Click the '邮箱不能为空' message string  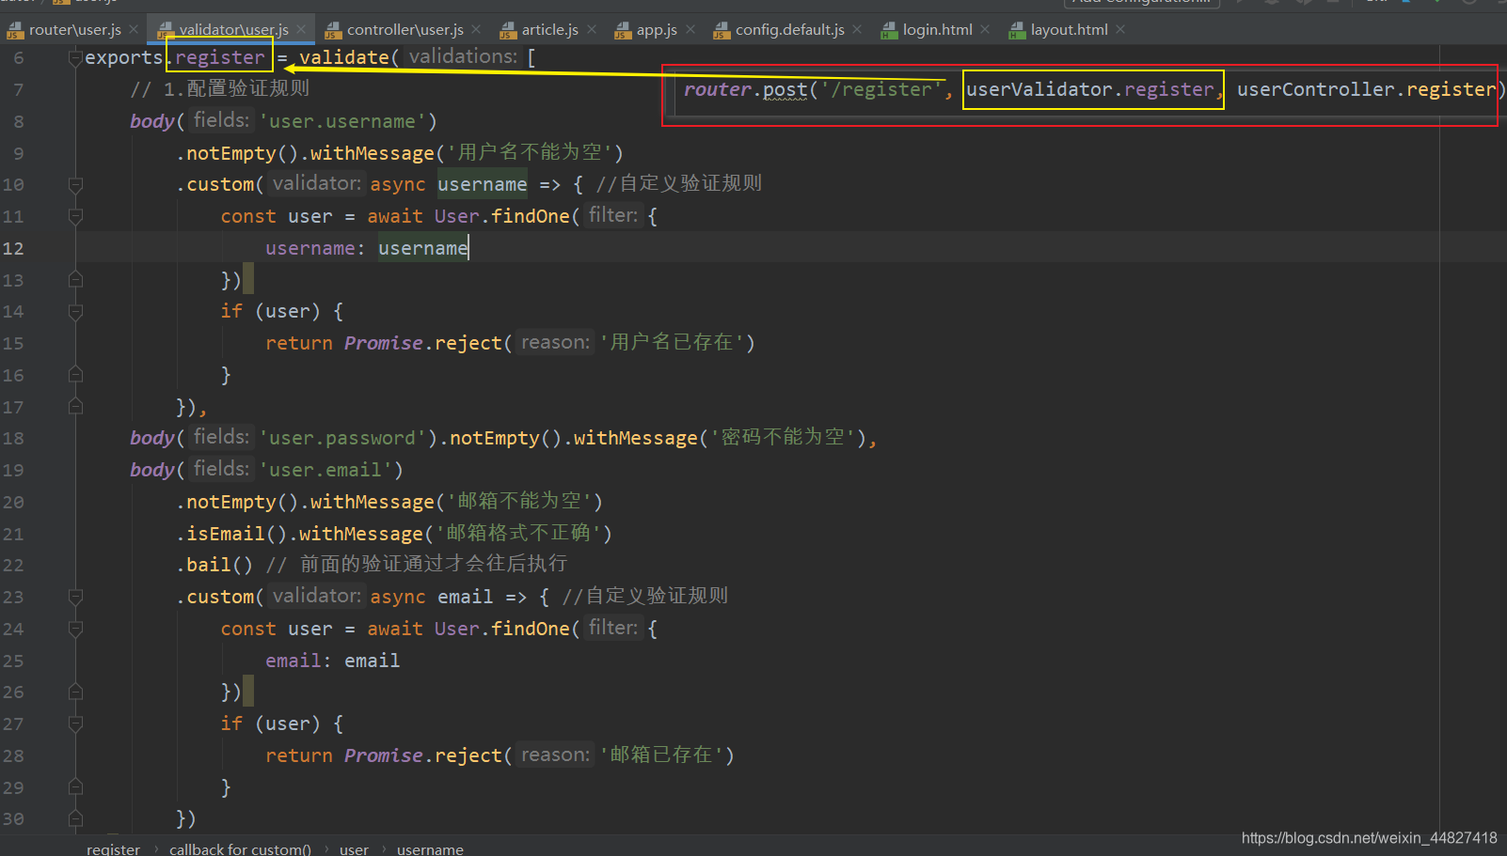pos(518,502)
